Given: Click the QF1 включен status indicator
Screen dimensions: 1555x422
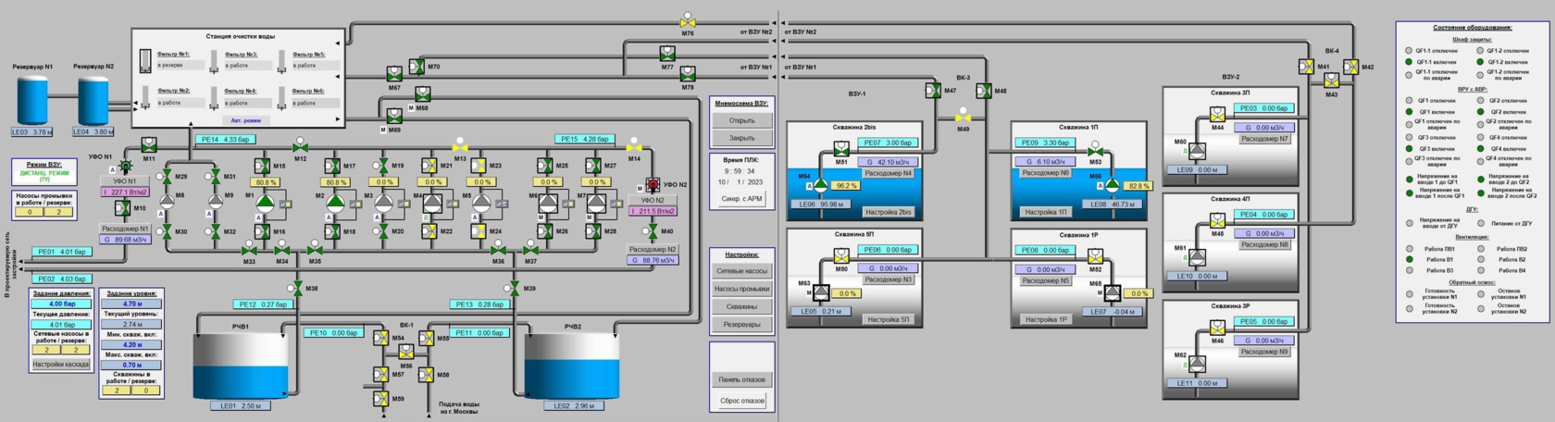Looking at the screenshot, I should (1410, 112).
